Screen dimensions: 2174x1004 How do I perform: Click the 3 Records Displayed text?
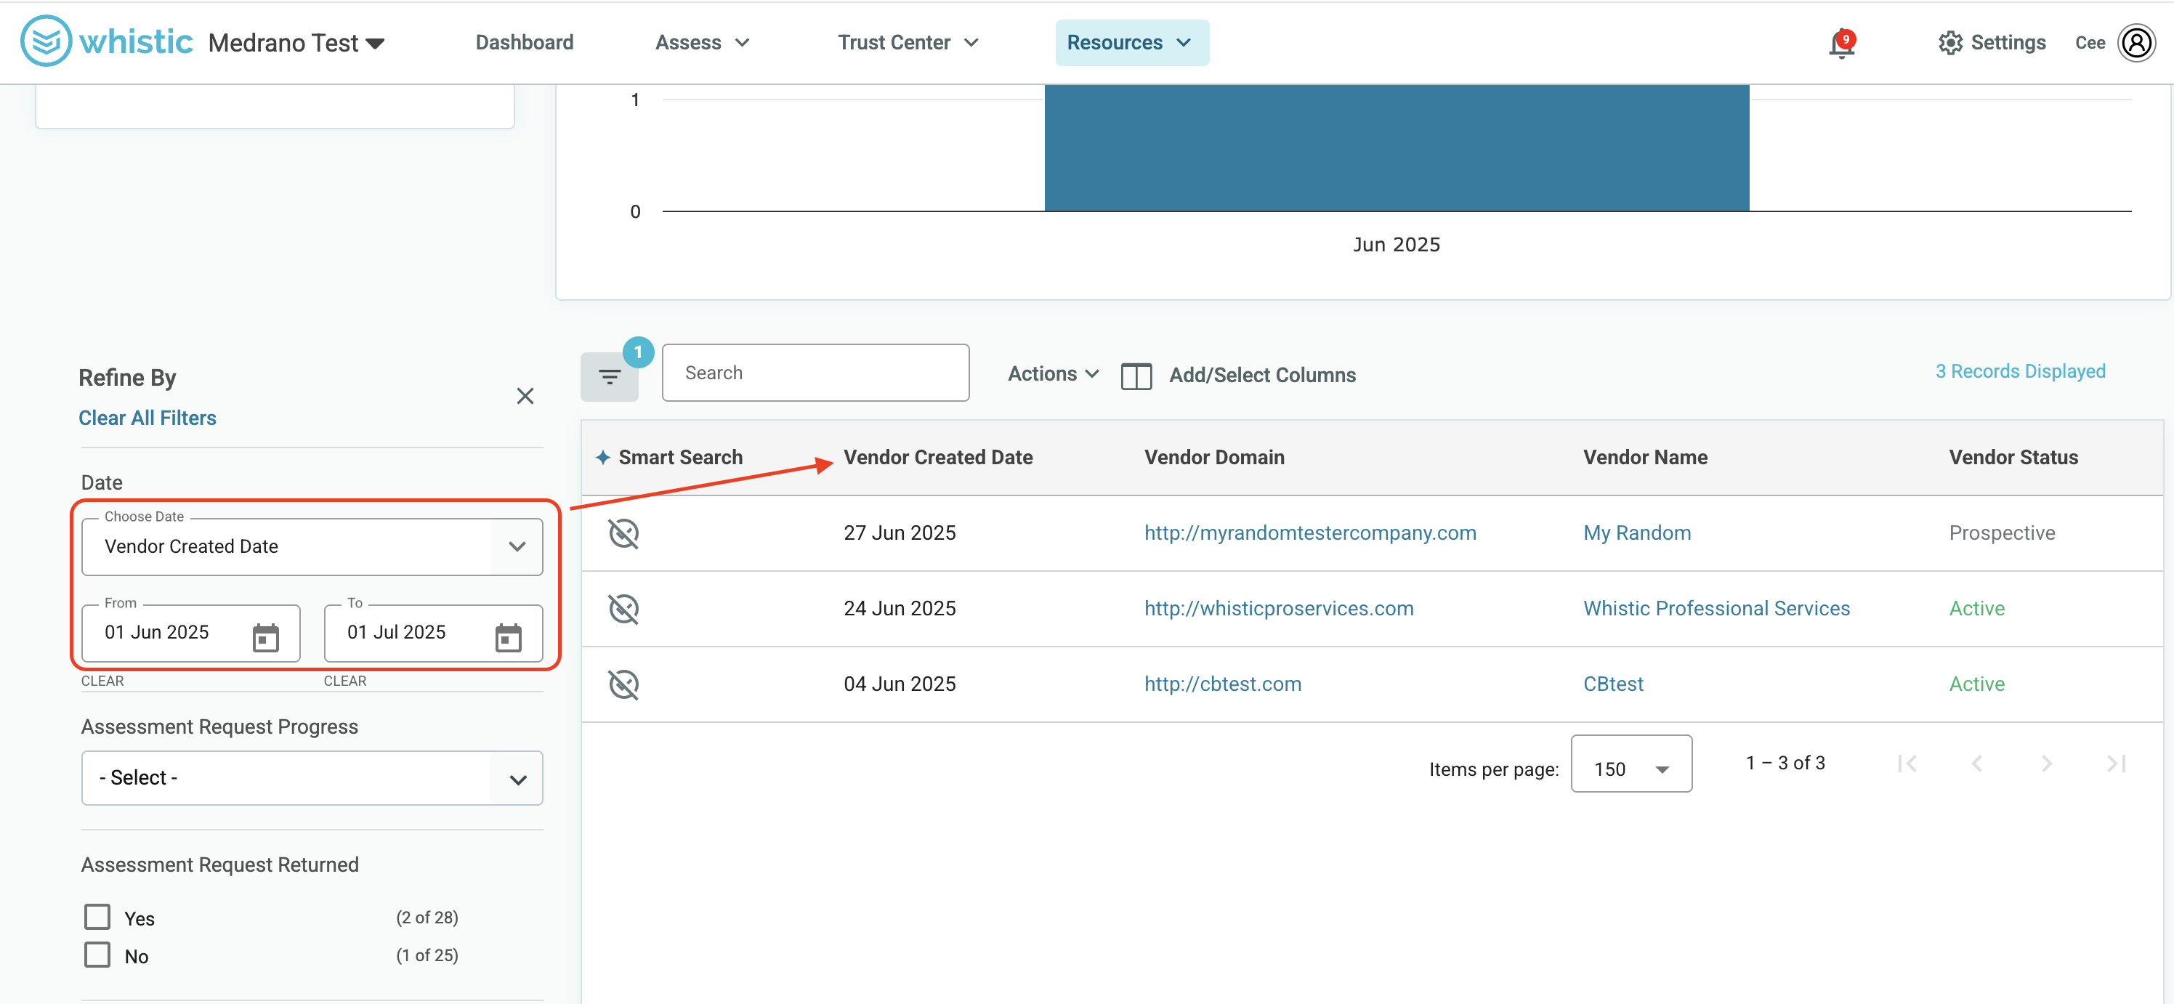pyautogui.click(x=2019, y=371)
